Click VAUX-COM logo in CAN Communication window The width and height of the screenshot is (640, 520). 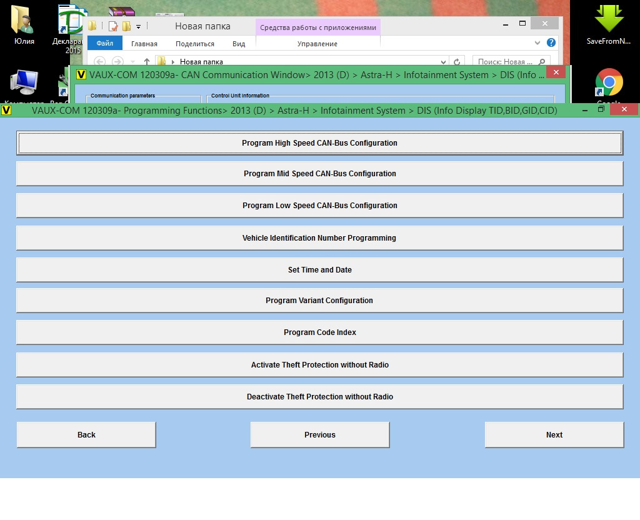[x=81, y=75]
